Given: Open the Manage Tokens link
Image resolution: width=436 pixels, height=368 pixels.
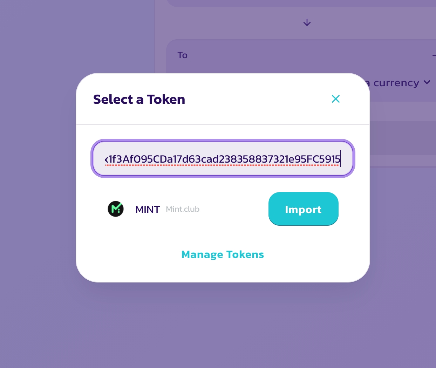Looking at the screenshot, I should pos(223,254).
